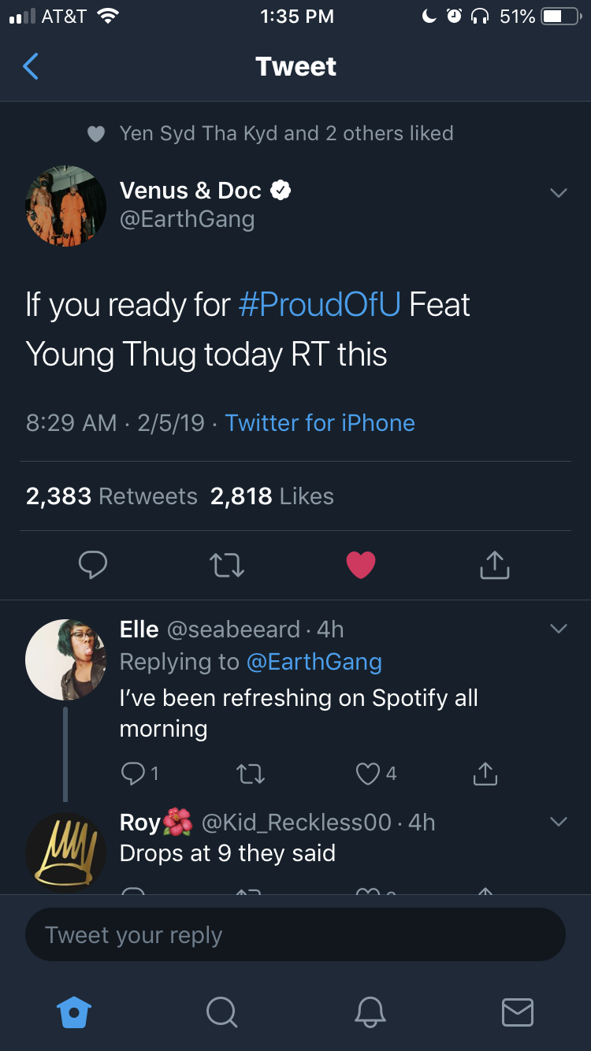This screenshot has height=1051, width=591.
Task: View the 2,383 Retweets list
Action: (112, 496)
